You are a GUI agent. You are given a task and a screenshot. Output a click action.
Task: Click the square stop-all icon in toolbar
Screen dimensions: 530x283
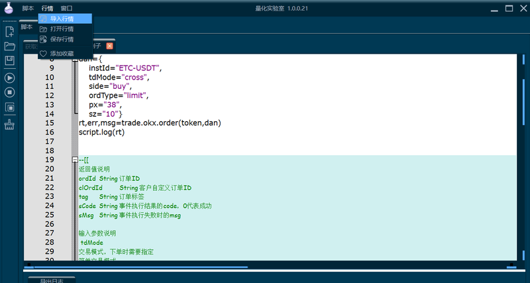9,107
